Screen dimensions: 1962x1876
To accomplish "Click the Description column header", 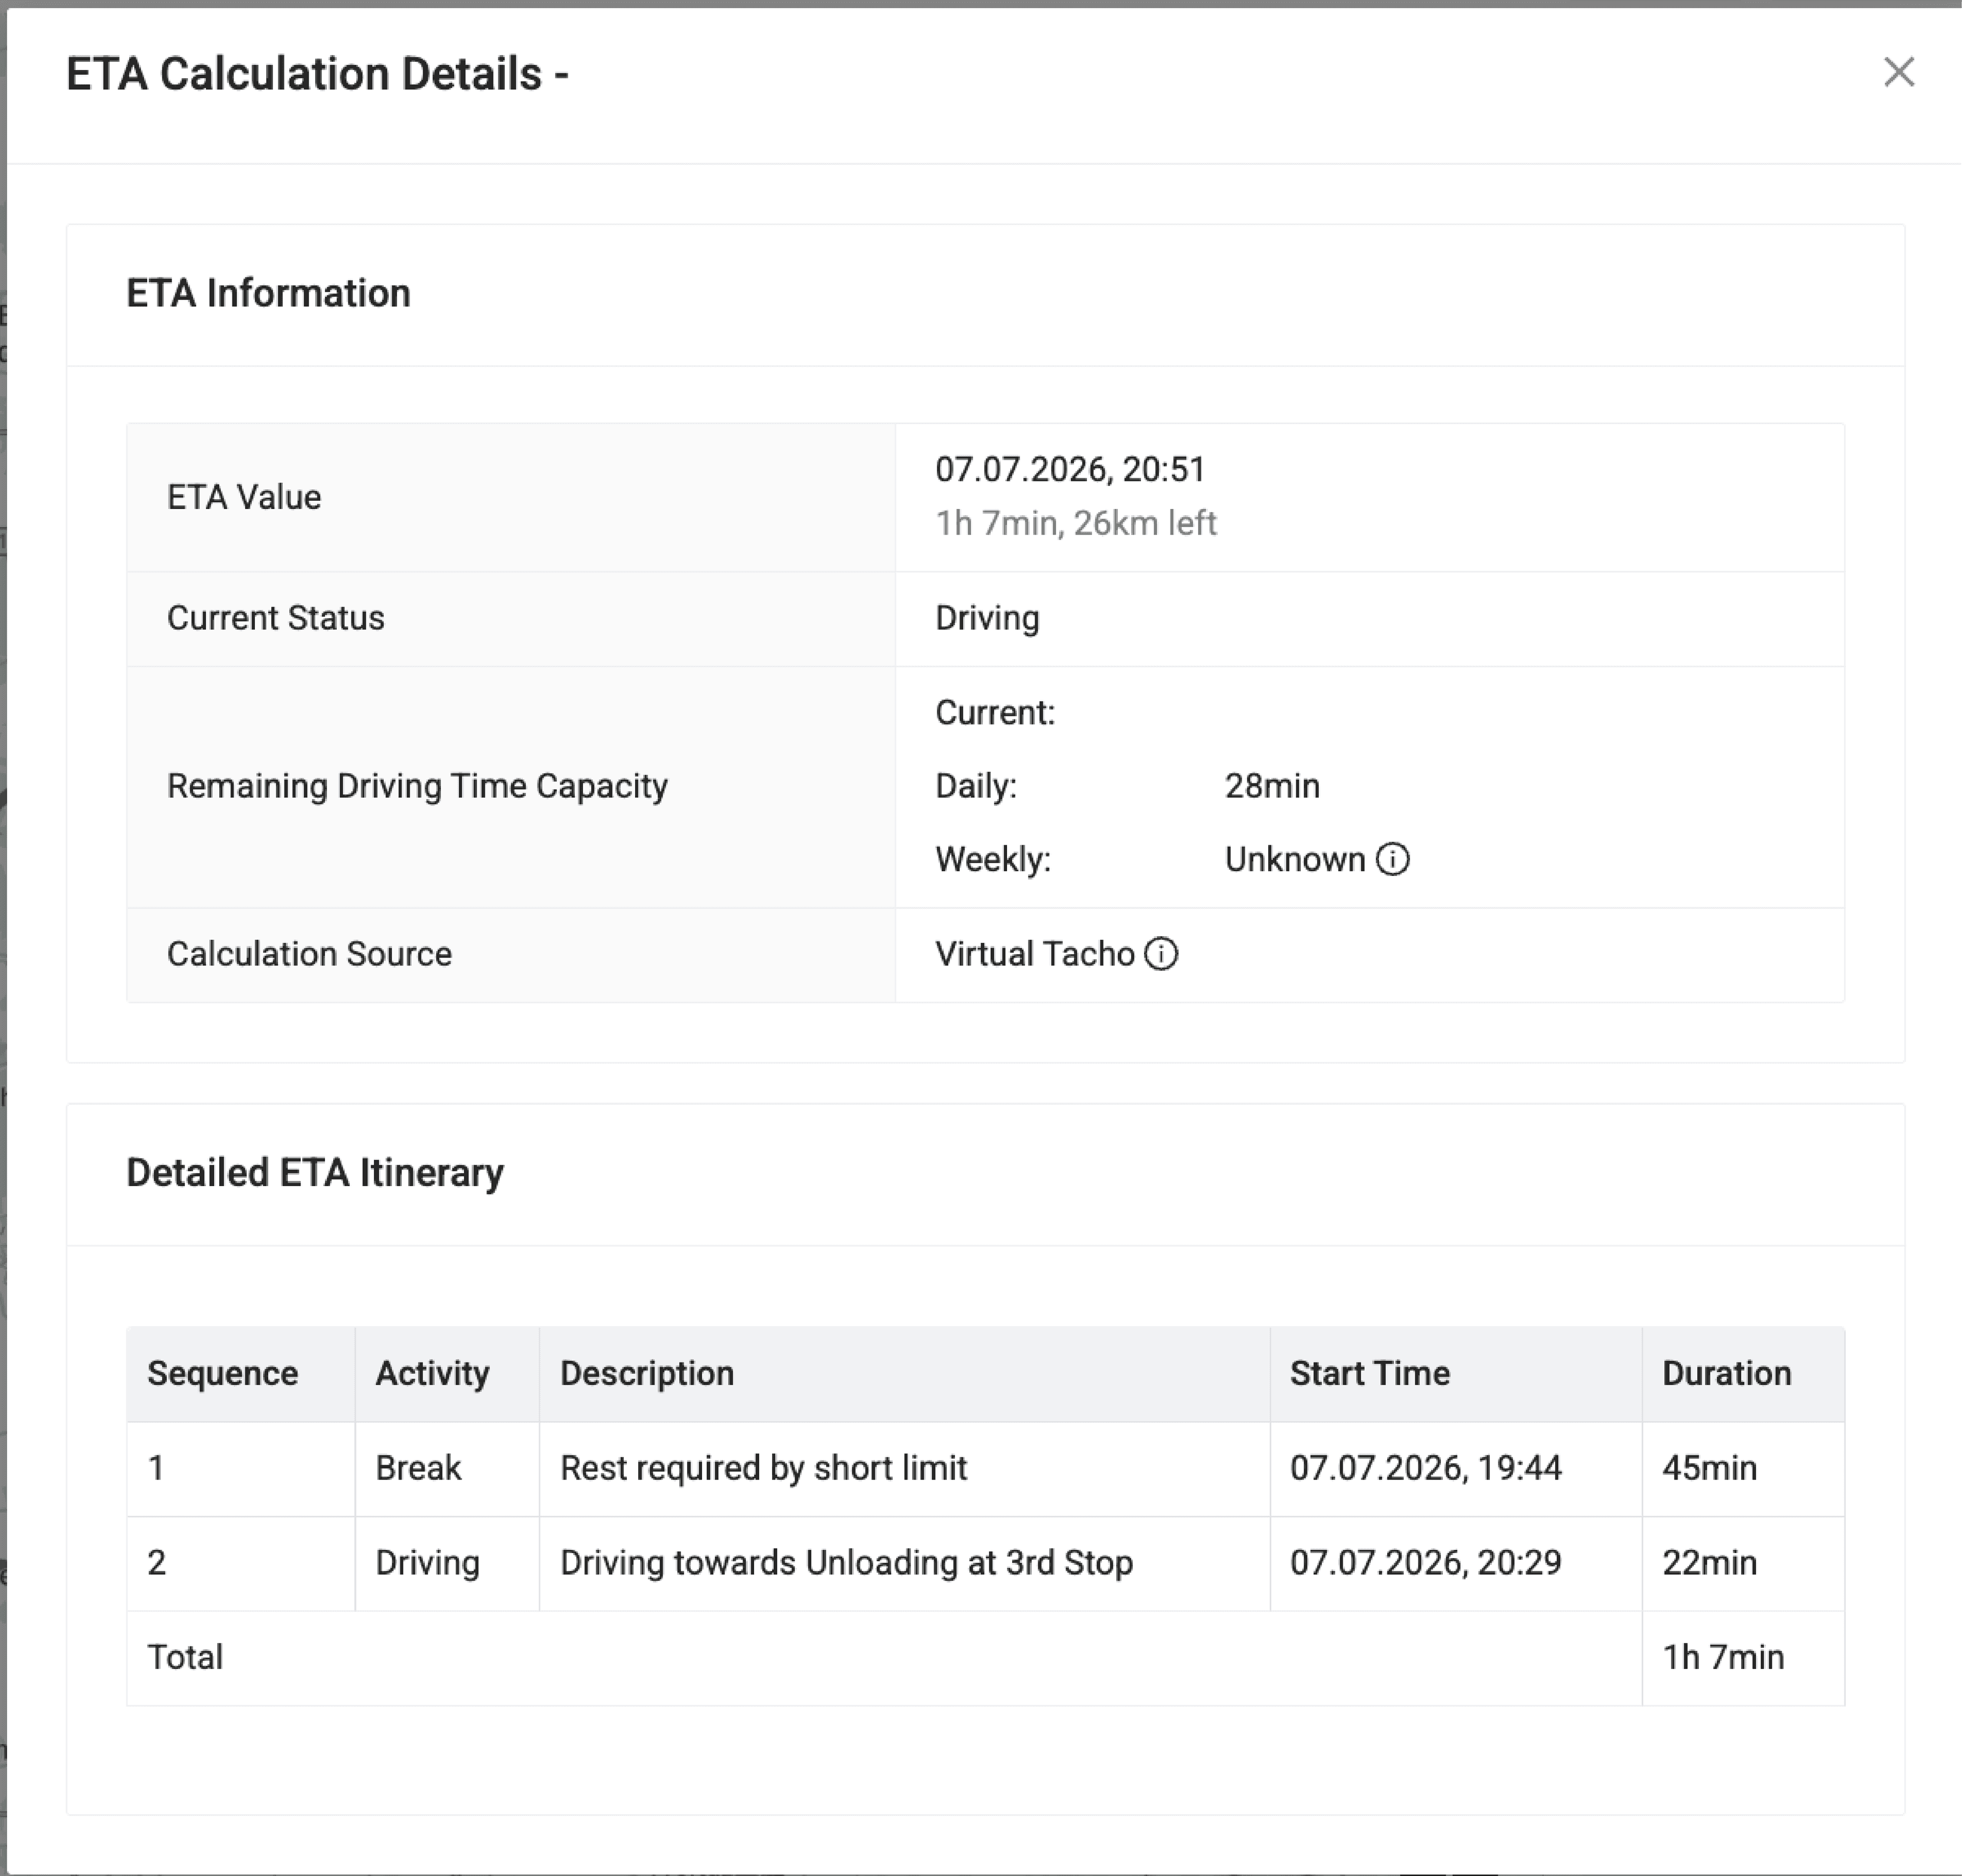I will click(646, 1373).
